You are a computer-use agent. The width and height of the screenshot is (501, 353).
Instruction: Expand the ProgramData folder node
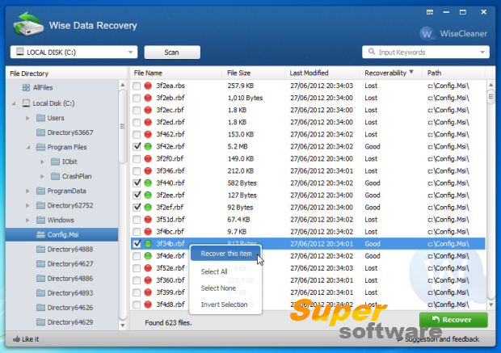click(x=27, y=191)
